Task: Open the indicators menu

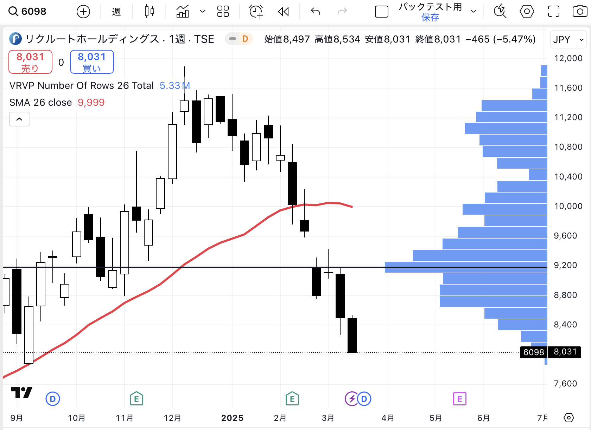Action: (183, 12)
